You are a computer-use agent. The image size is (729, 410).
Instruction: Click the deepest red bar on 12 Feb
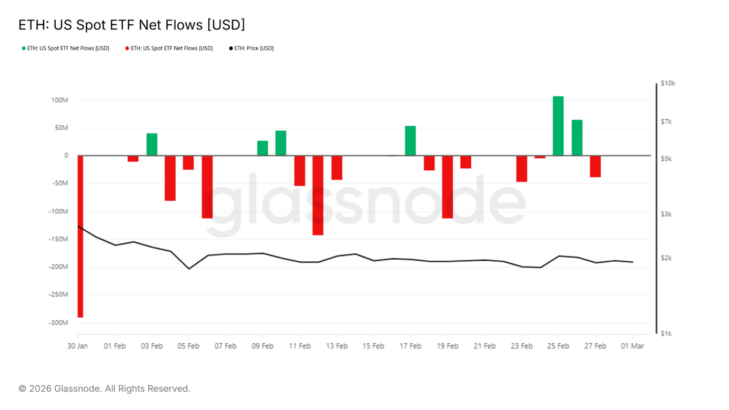coord(318,195)
